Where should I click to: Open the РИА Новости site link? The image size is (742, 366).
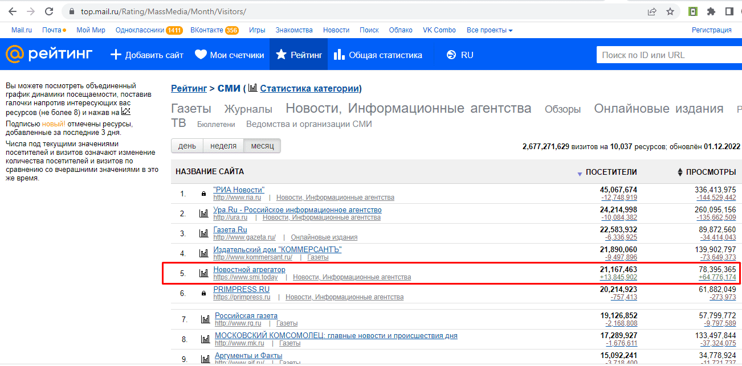pos(239,190)
